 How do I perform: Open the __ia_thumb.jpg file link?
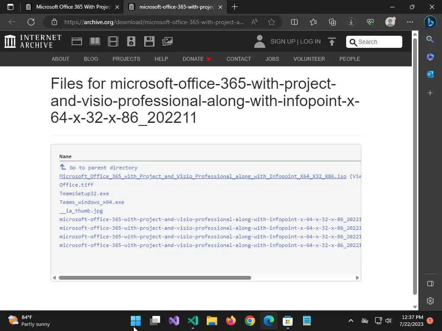(x=81, y=211)
